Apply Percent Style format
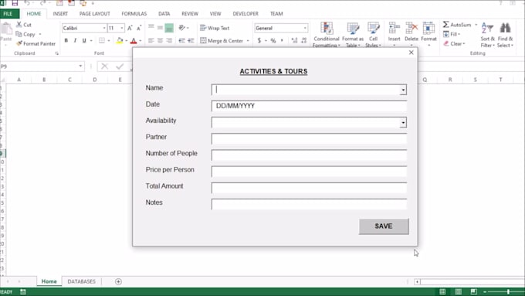 pyautogui.click(x=273, y=40)
